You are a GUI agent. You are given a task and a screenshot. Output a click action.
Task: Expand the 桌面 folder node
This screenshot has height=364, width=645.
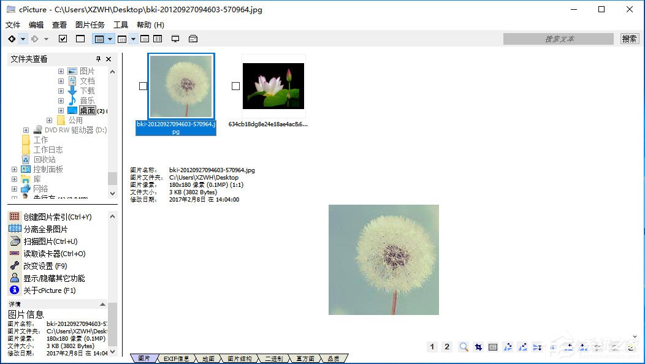click(61, 110)
